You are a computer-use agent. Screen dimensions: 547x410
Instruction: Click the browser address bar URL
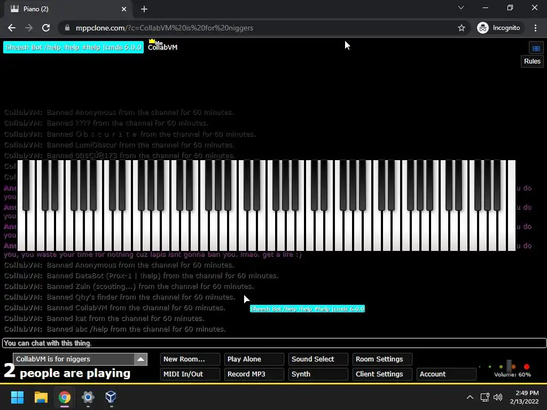click(x=165, y=28)
